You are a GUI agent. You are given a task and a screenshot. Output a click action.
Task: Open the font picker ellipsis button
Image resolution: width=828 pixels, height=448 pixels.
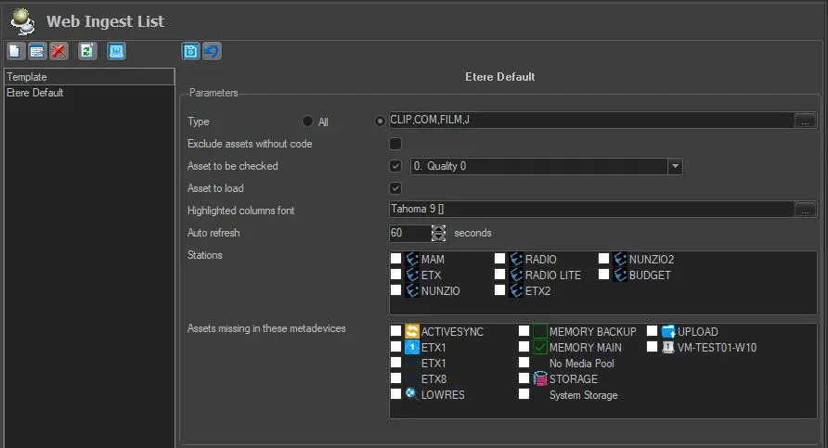click(806, 210)
